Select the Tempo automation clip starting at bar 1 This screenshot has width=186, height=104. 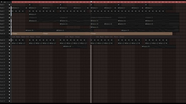pyautogui.click(x=27, y=34)
